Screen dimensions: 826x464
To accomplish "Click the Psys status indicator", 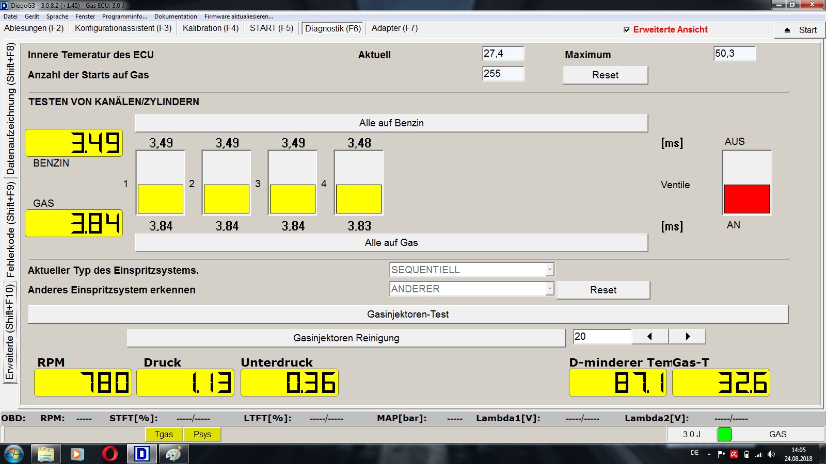I will [x=202, y=434].
